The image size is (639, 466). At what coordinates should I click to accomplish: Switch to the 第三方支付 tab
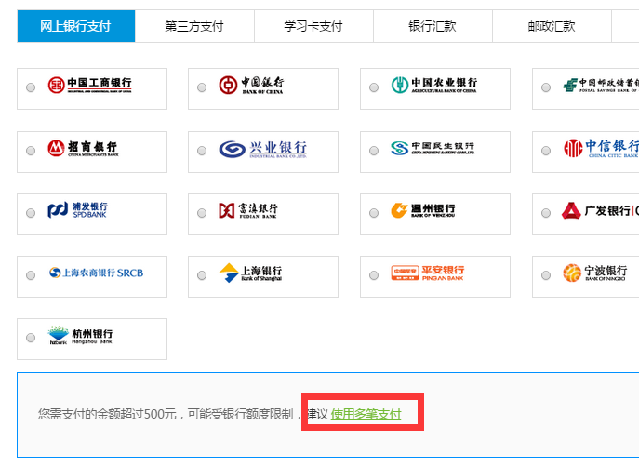[x=194, y=26]
